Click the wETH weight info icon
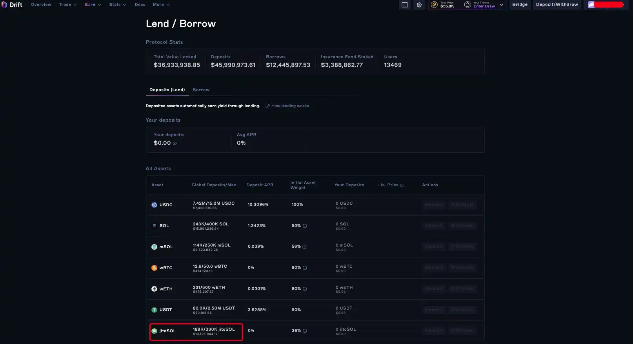 tap(305, 289)
